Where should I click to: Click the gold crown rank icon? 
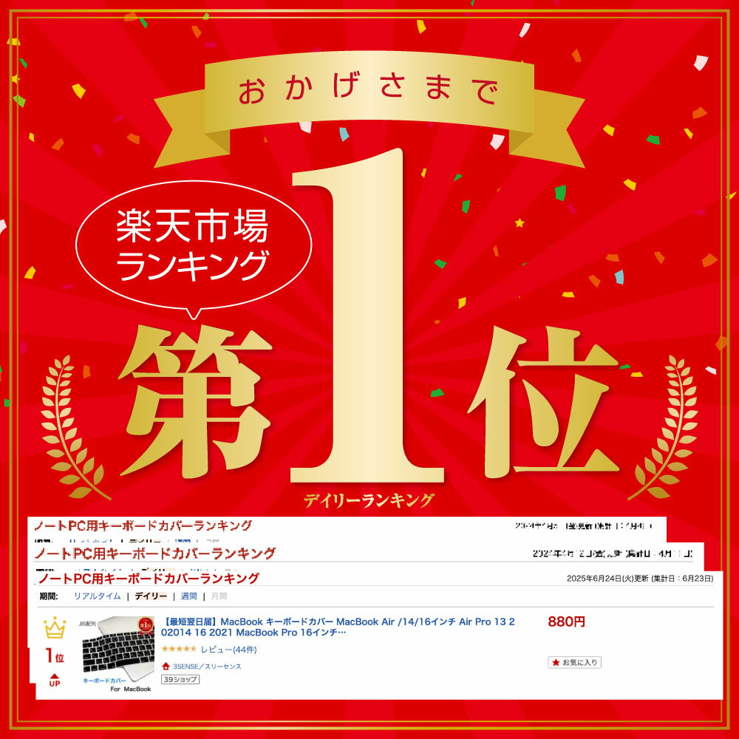coord(55,627)
